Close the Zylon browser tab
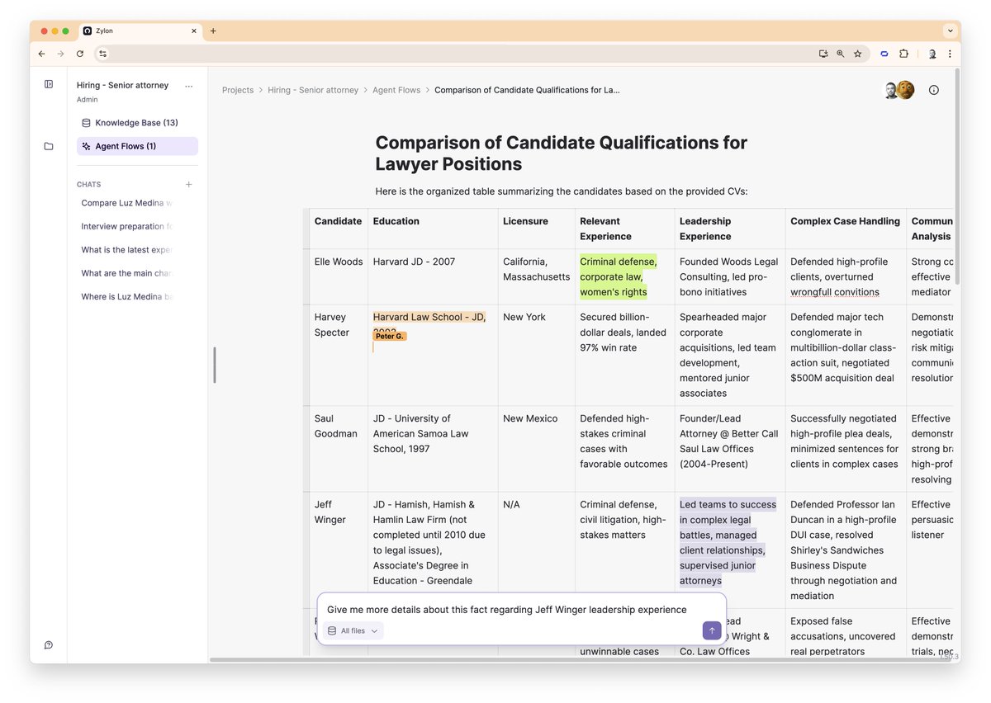The height and width of the screenshot is (703, 991). 195,31
